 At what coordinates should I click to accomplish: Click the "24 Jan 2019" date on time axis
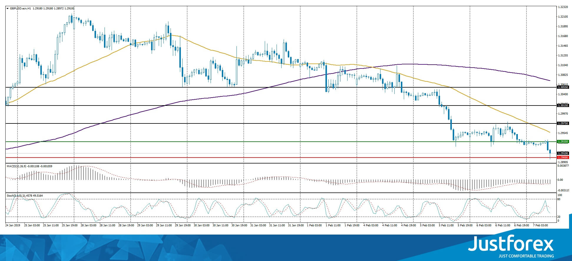[13, 225]
